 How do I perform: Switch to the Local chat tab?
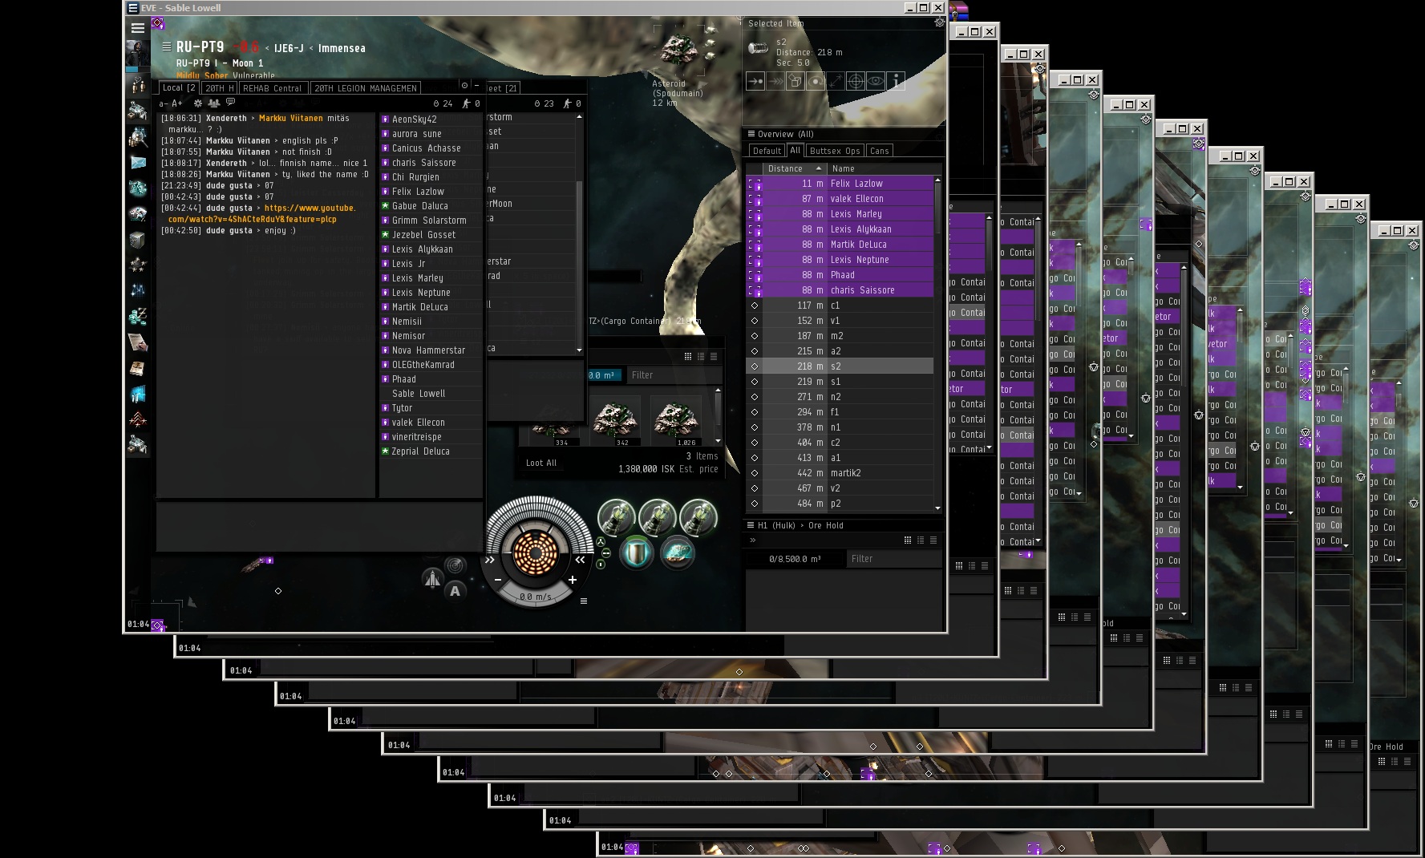178,88
